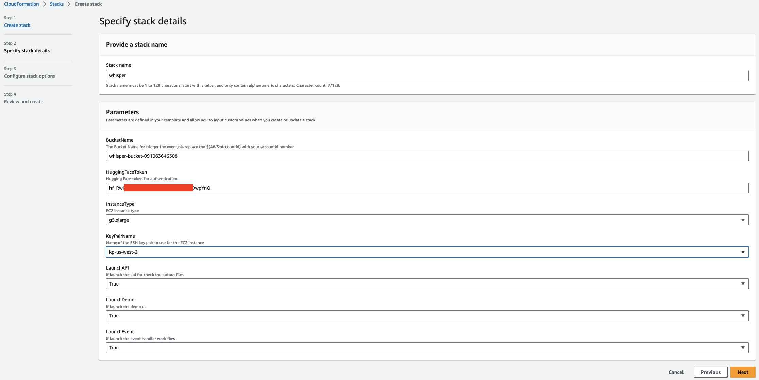Image resolution: width=759 pixels, height=380 pixels.
Task: Click the kp-us-west-2 key pair value
Action: (123, 252)
